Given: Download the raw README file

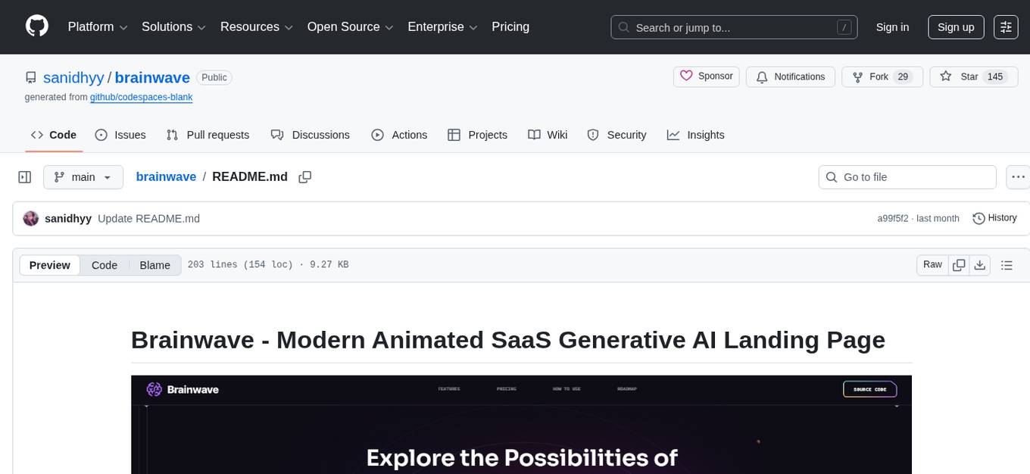Looking at the screenshot, I should point(980,265).
